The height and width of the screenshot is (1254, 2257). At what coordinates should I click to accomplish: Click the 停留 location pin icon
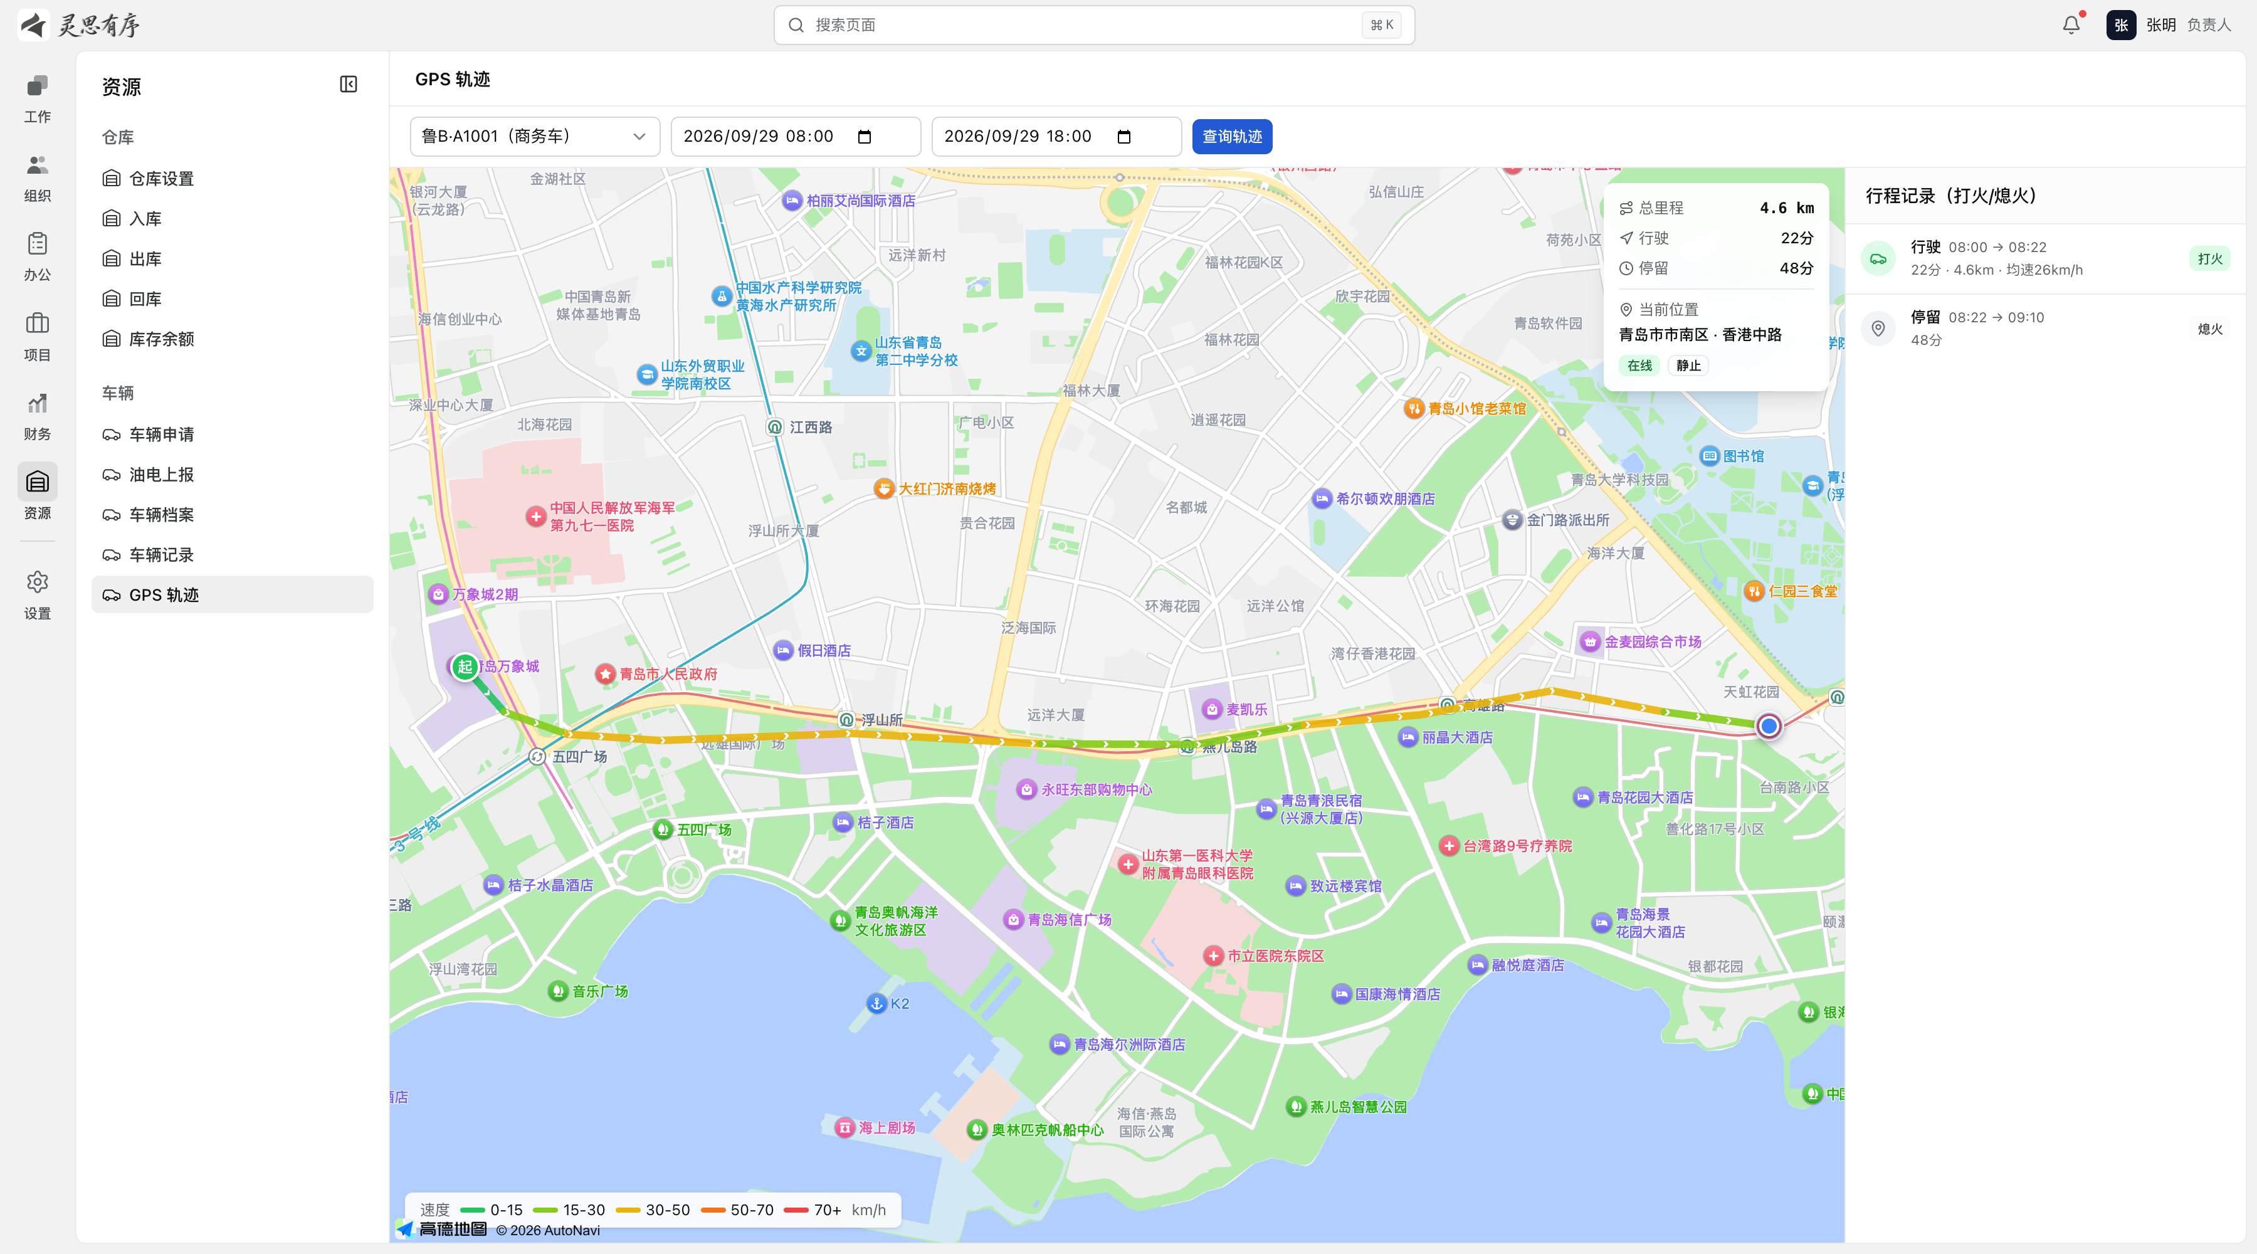1878,329
